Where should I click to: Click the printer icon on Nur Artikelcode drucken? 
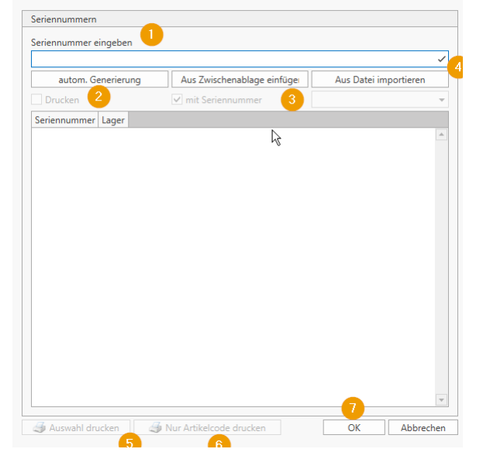coord(155,427)
